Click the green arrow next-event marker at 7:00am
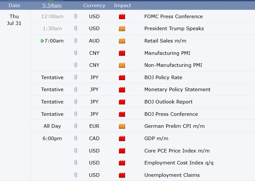This screenshot has height=181, width=255. (42, 41)
